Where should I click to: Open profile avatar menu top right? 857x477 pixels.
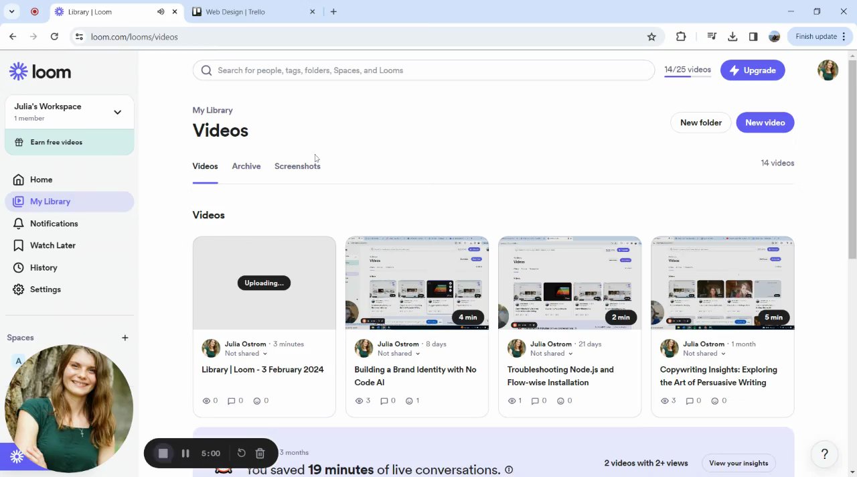coord(828,70)
